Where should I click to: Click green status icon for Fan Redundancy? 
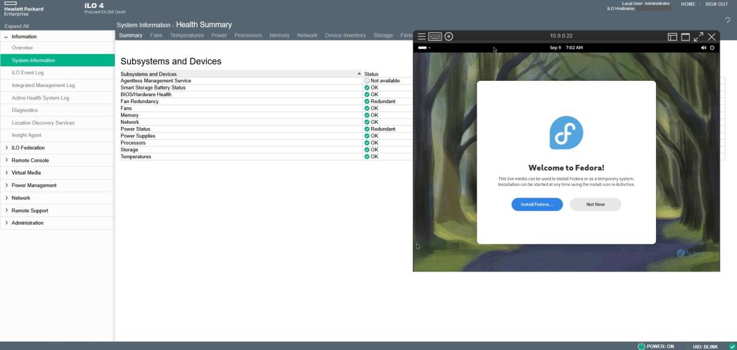coord(367,102)
